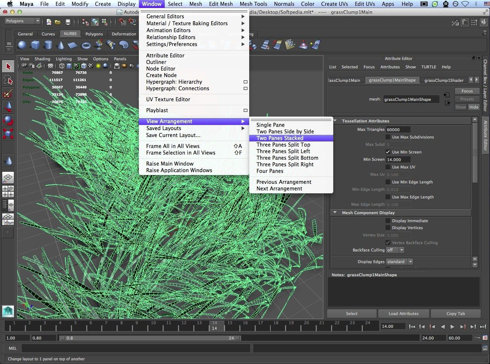The width and height of the screenshot is (490, 364).
Task: Open the Polygons menu set dropdown
Action: [22, 21]
